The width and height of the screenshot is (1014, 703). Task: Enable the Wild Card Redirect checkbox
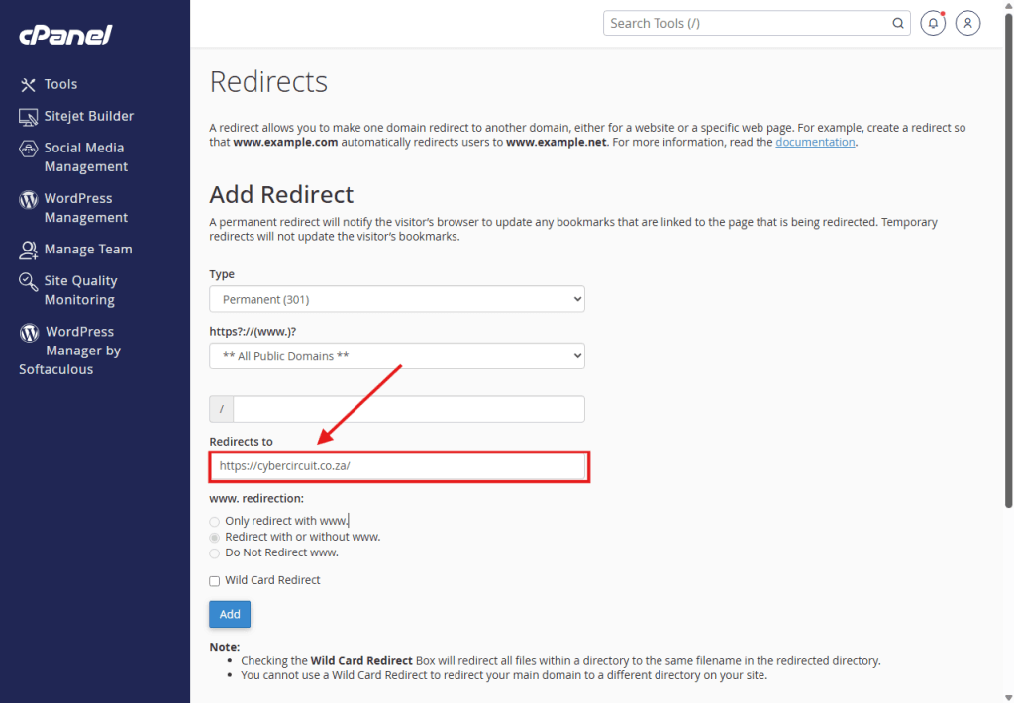tap(215, 581)
